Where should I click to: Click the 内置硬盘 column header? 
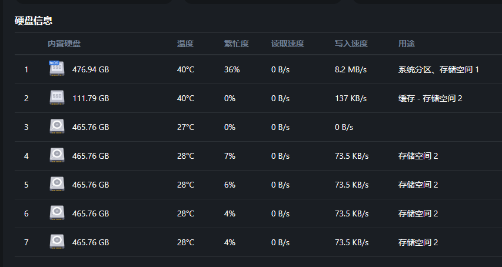pos(64,44)
